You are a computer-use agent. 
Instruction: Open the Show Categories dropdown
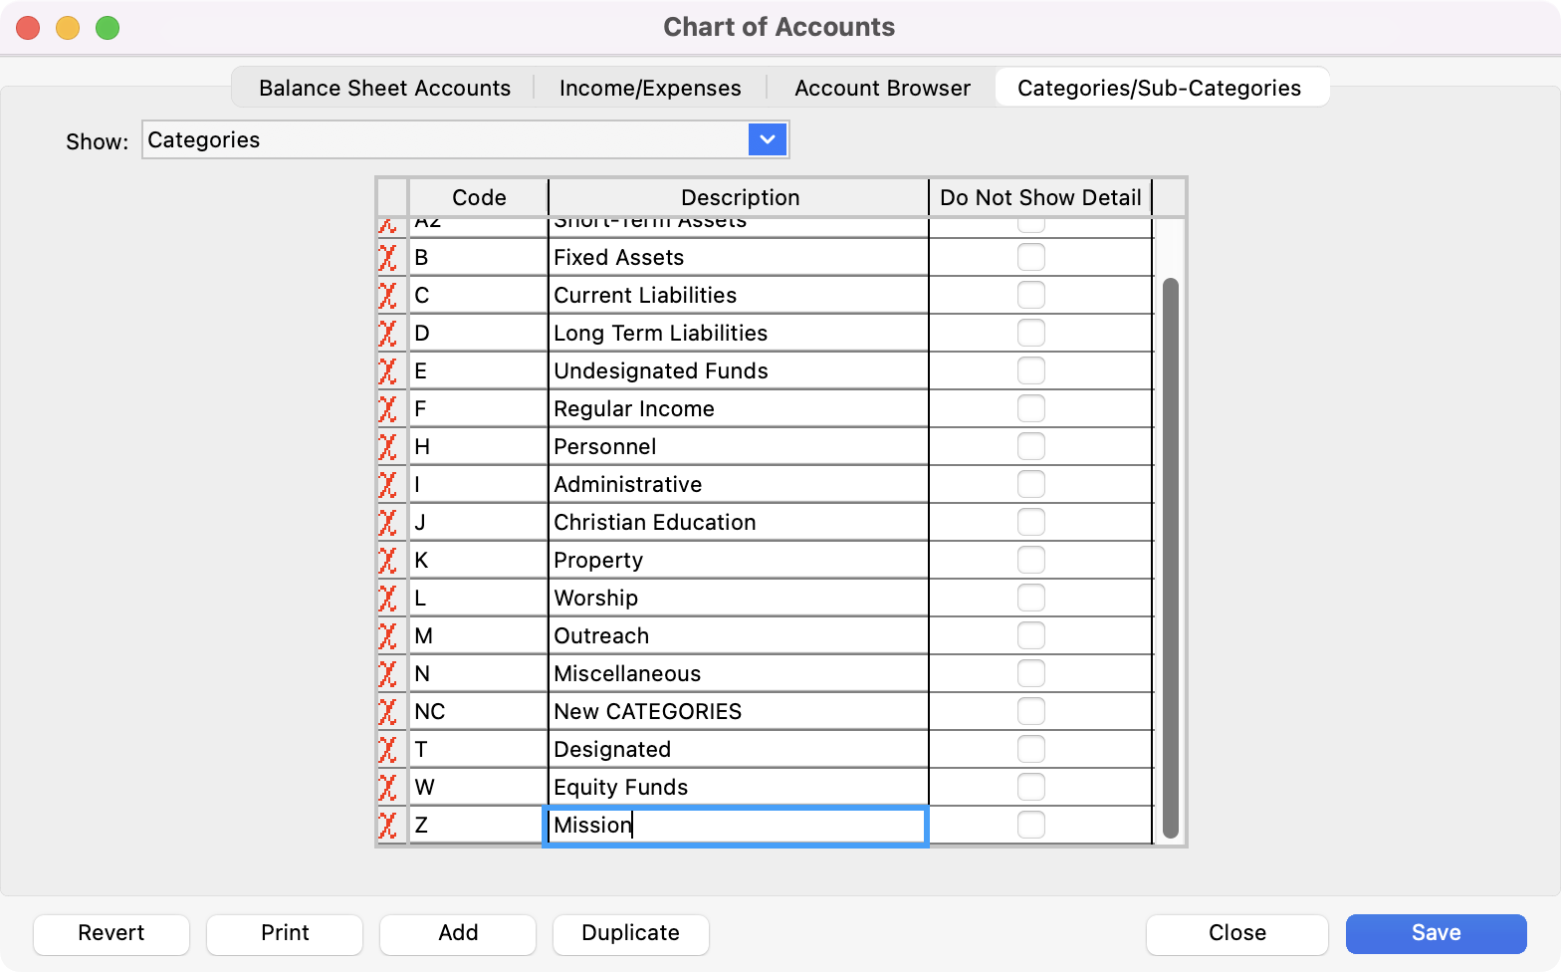pyautogui.click(x=767, y=139)
